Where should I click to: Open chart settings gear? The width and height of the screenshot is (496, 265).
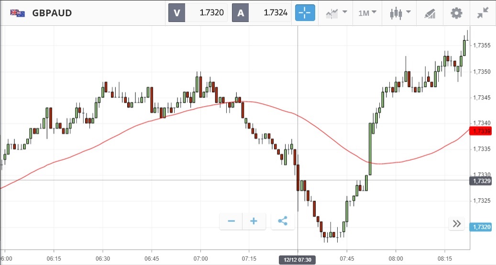(457, 13)
